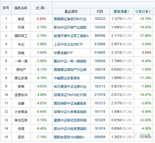Open fund 申万菱信中证证券行业
155x143 pixels.
click(x=70, y=86)
